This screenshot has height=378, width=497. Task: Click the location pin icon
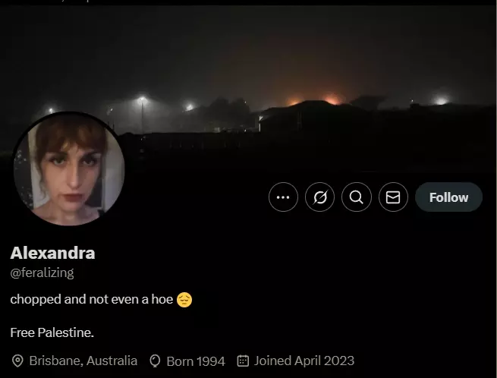[17, 361]
